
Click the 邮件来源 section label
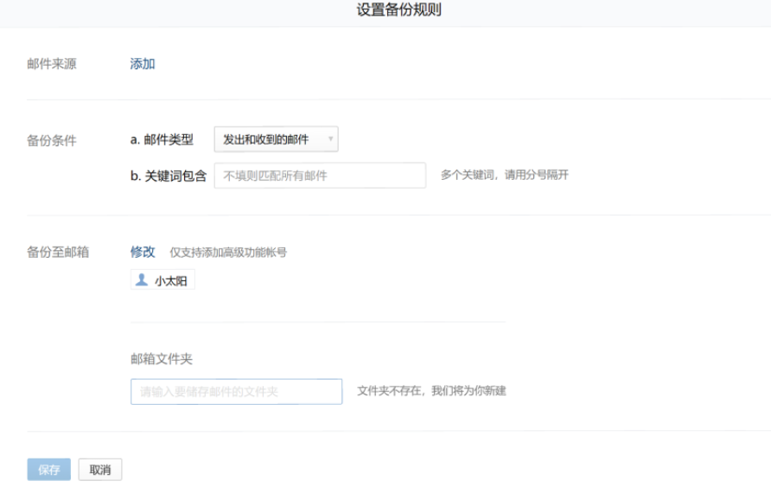52,64
